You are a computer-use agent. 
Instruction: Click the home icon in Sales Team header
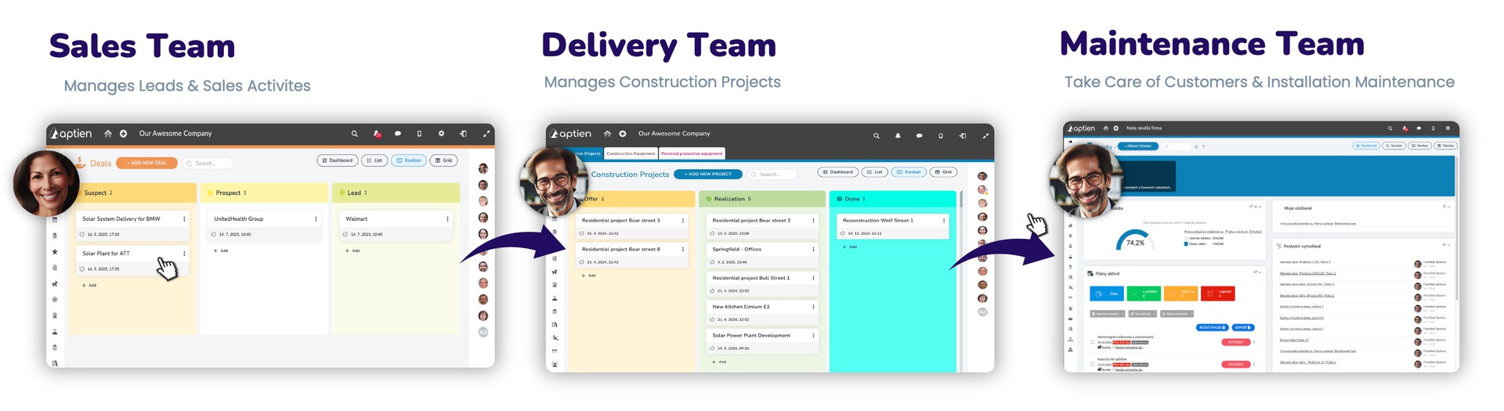pyautogui.click(x=108, y=134)
